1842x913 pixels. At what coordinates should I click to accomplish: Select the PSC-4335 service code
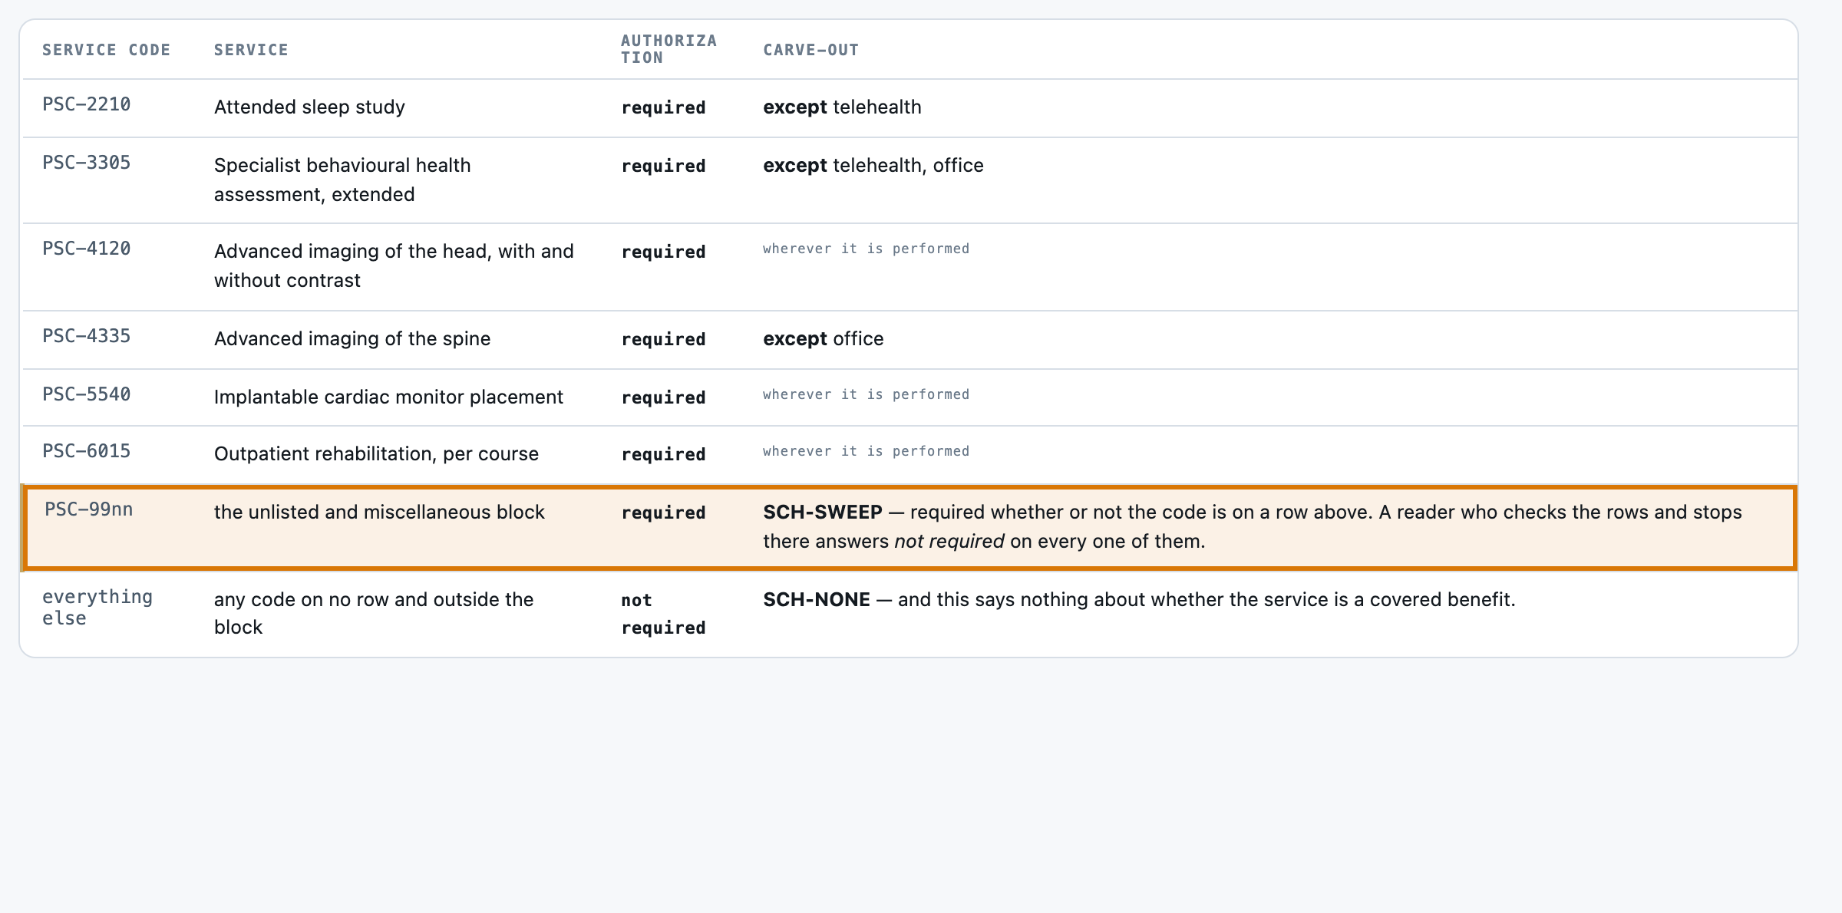86,336
